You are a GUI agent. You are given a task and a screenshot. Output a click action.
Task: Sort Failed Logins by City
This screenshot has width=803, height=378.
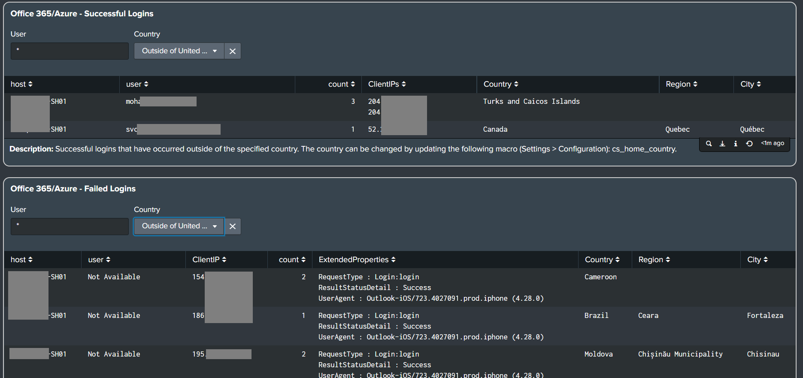point(758,260)
